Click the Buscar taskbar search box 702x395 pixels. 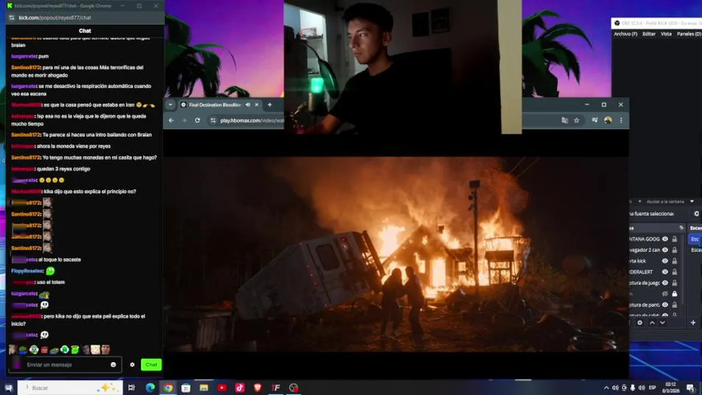click(70, 388)
